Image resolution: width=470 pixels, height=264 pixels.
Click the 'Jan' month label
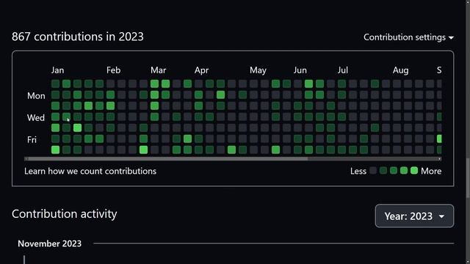point(57,70)
